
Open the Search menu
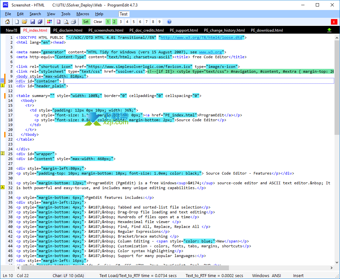[35, 14]
